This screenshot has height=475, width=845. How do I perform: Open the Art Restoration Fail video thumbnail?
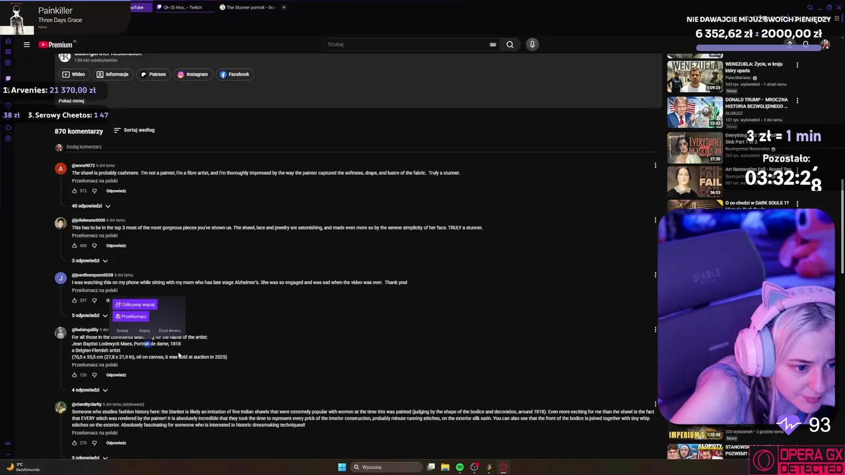[x=694, y=181]
